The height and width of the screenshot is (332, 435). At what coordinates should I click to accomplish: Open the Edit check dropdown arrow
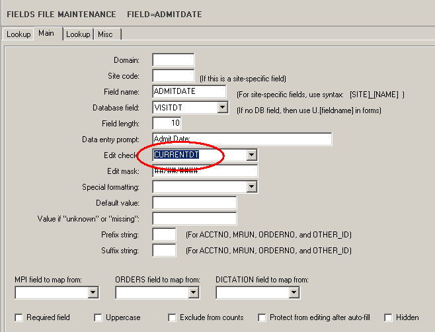click(x=251, y=155)
